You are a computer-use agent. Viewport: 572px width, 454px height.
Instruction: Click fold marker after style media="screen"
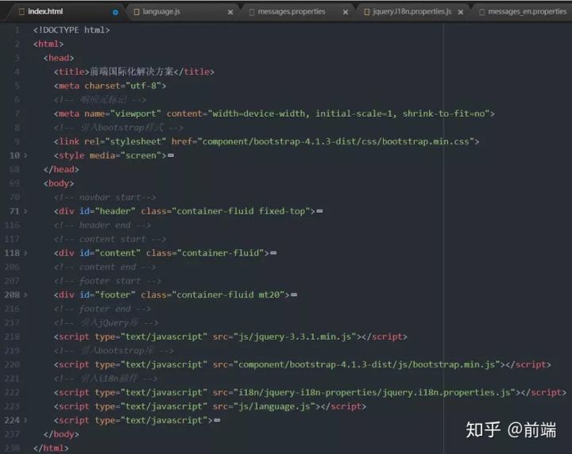pos(171,156)
